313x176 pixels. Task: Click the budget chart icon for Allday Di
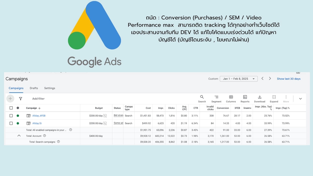pos(105,123)
